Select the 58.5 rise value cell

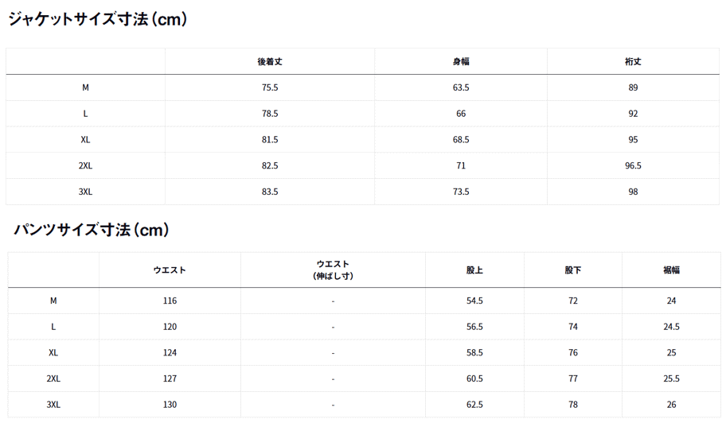[474, 352]
